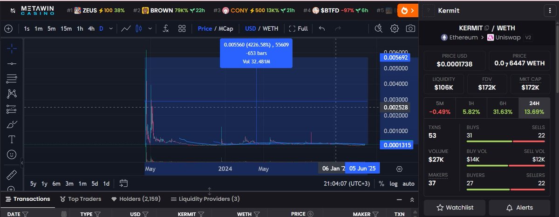Filter transactions by USD amount
The image size is (559, 217).
click(x=144, y=214)
